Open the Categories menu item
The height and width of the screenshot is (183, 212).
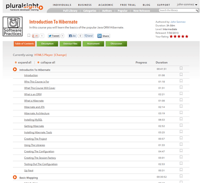click(90, 11)
